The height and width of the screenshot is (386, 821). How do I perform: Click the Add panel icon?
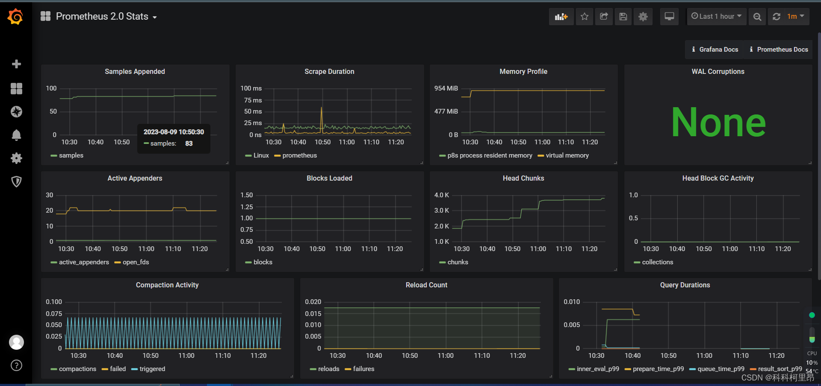point(561,17)
